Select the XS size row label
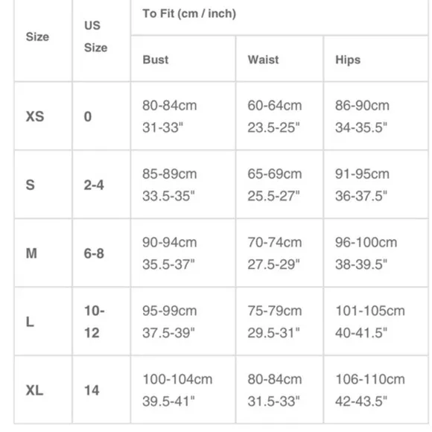 [35, 116]
